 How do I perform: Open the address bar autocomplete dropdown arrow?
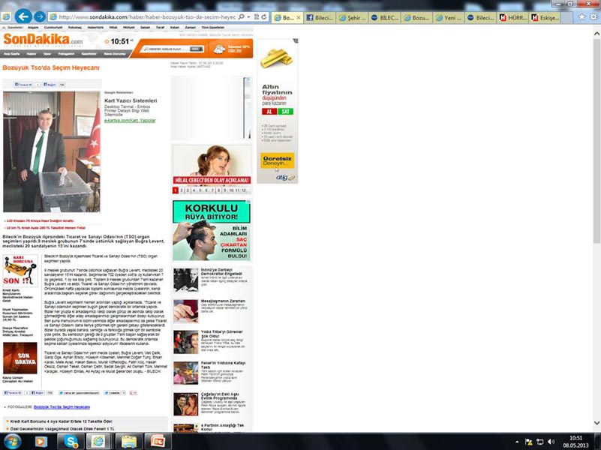249,17
